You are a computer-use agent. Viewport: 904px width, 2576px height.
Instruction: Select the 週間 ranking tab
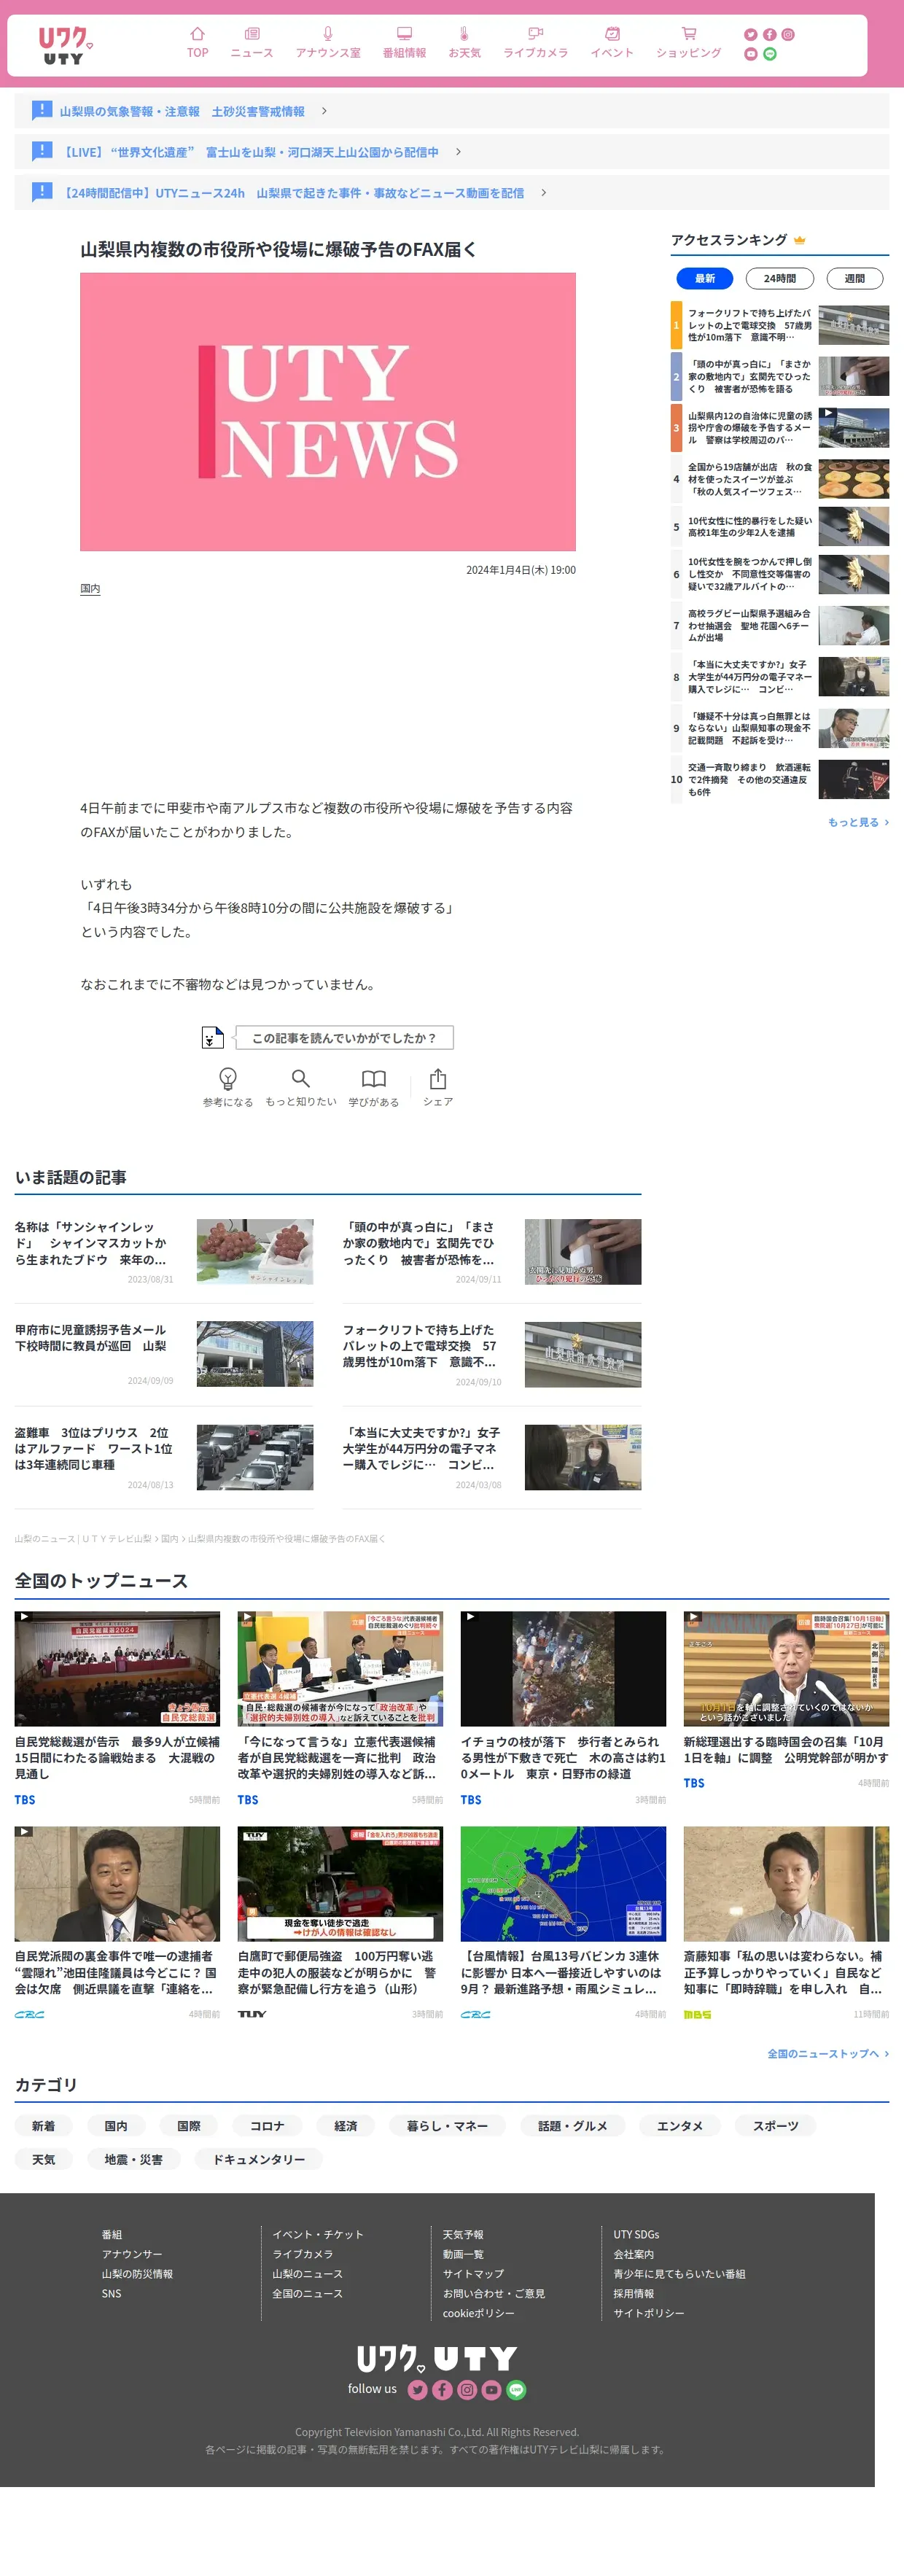855,279
